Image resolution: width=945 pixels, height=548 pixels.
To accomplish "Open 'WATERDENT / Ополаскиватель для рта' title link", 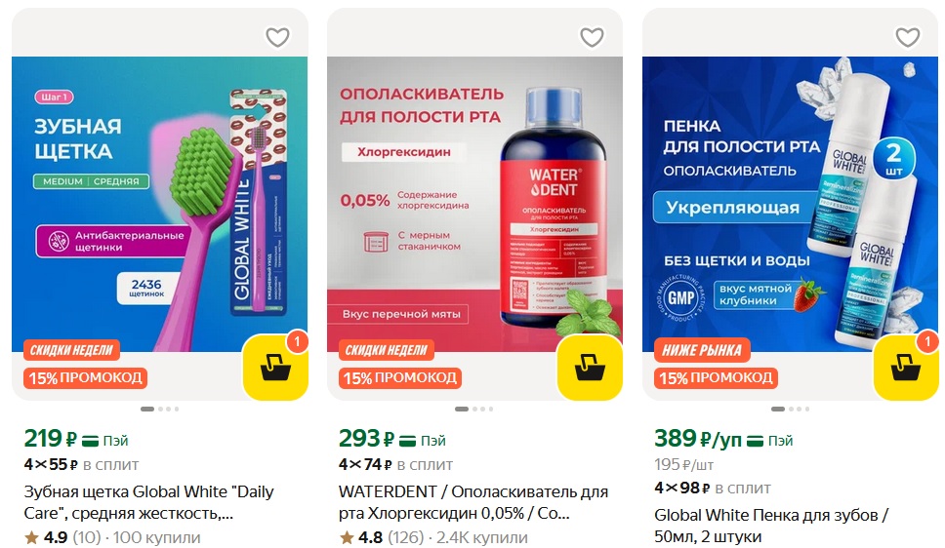I will point(473,502).
